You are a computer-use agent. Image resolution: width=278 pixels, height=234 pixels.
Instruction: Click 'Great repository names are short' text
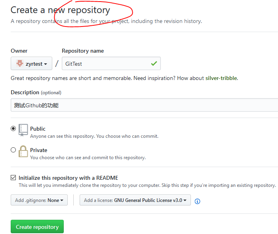coord(124,78)
